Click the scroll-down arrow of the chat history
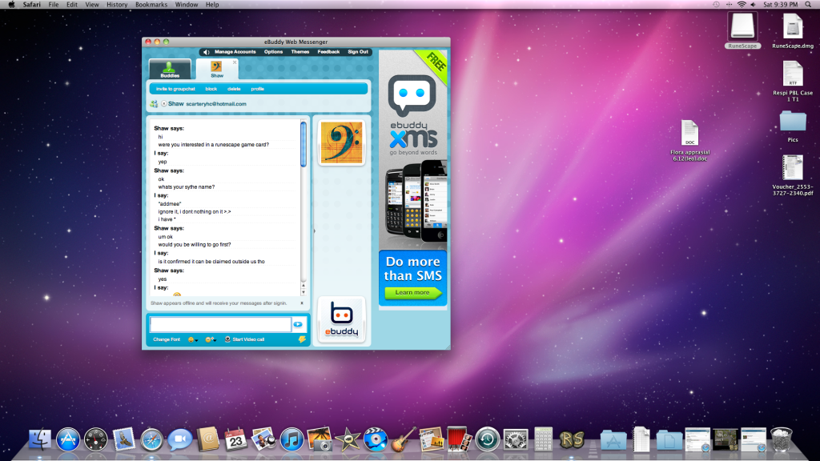The image size is (820, 461). coord(303,292)
